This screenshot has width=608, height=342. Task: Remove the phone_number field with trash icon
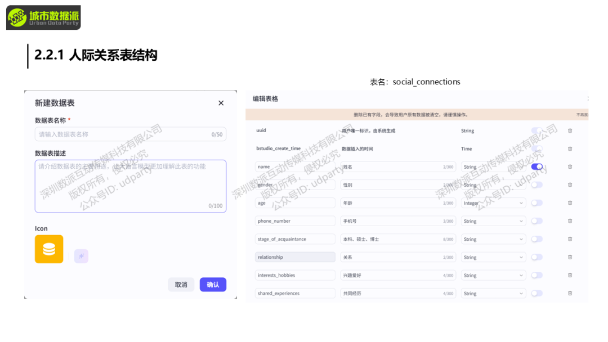[570, 221]
